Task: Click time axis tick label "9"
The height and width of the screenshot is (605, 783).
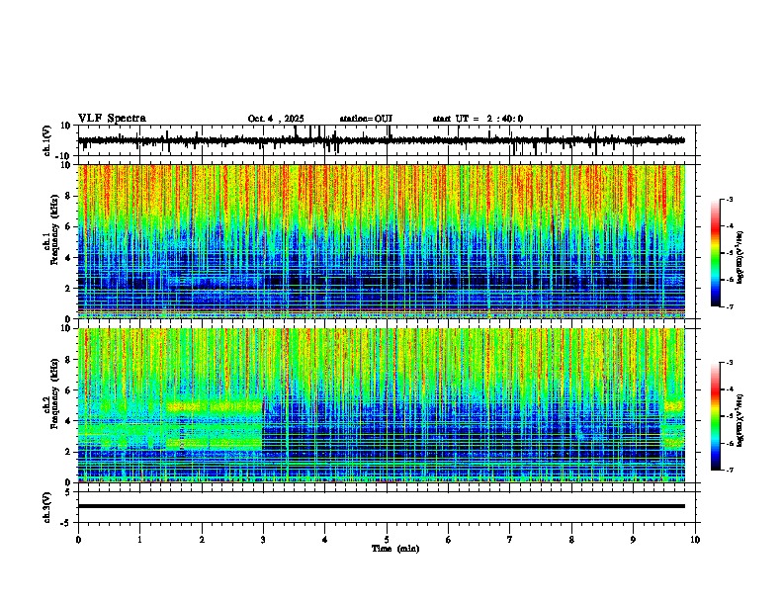Action: (633, 540)
